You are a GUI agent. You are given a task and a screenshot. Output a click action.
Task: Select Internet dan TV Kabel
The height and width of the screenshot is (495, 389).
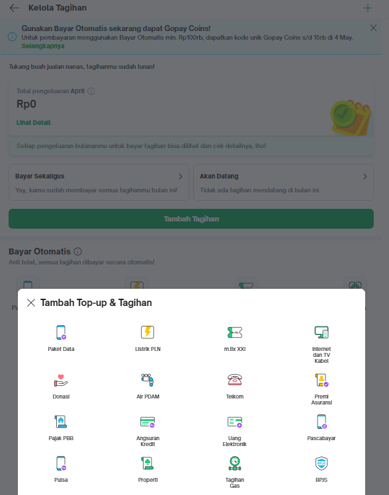coord(322,332)
